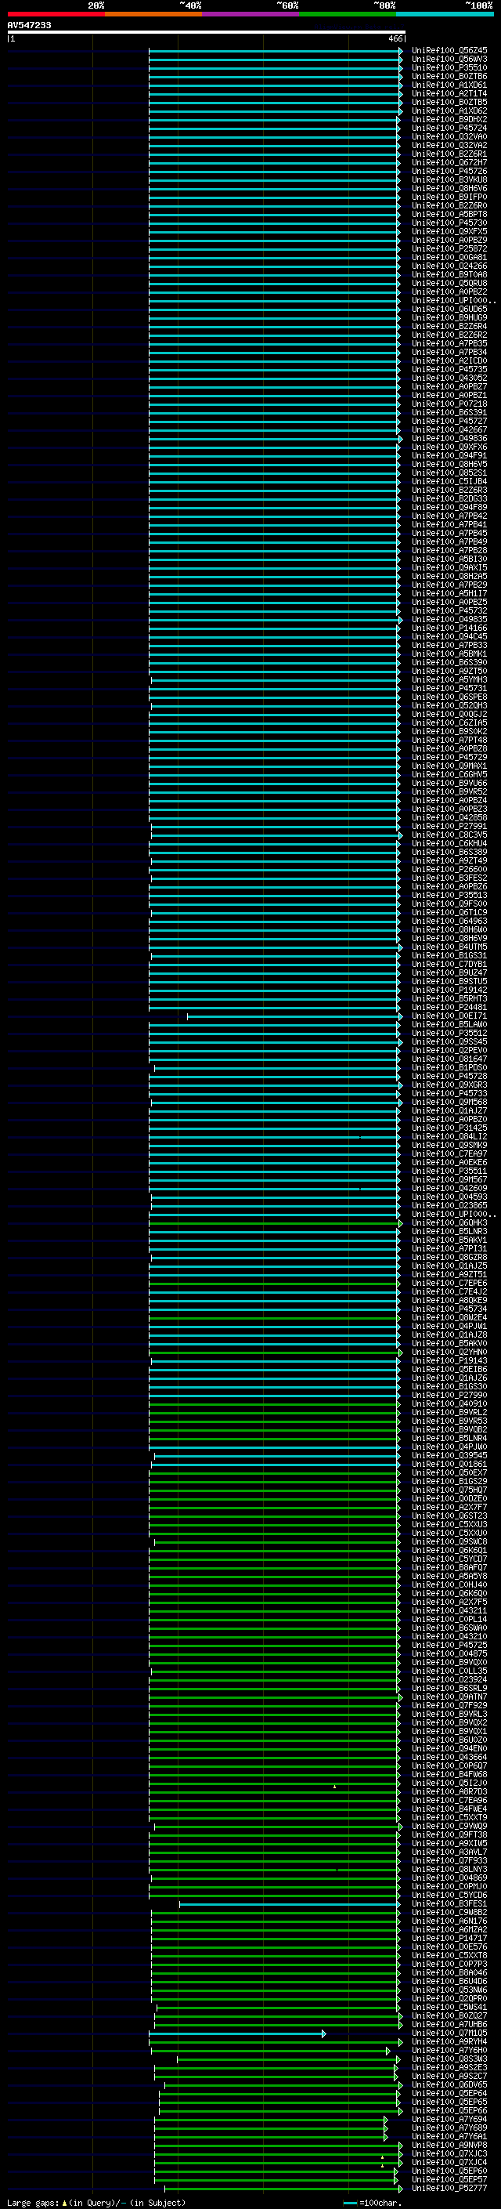The image size is (501, 2209).
Task: Click the orange ~40% identity scale segment
Action: point(153,14)
